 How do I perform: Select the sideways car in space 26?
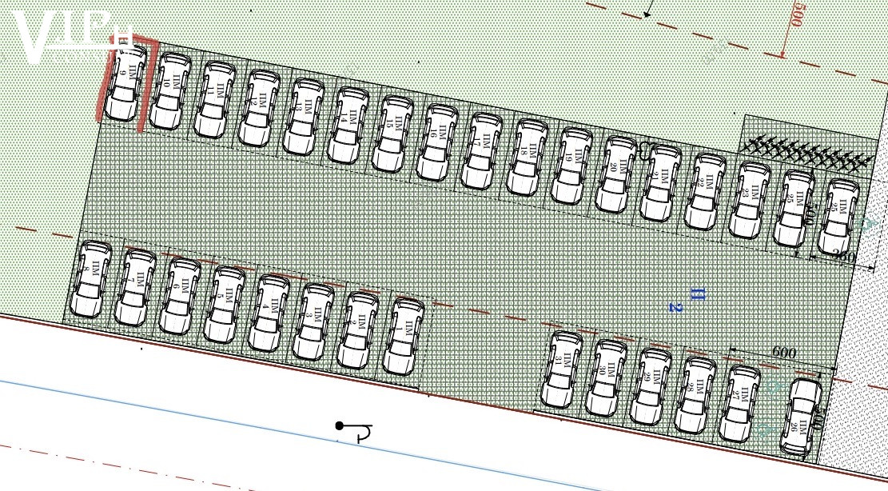(x=802, y=416)
